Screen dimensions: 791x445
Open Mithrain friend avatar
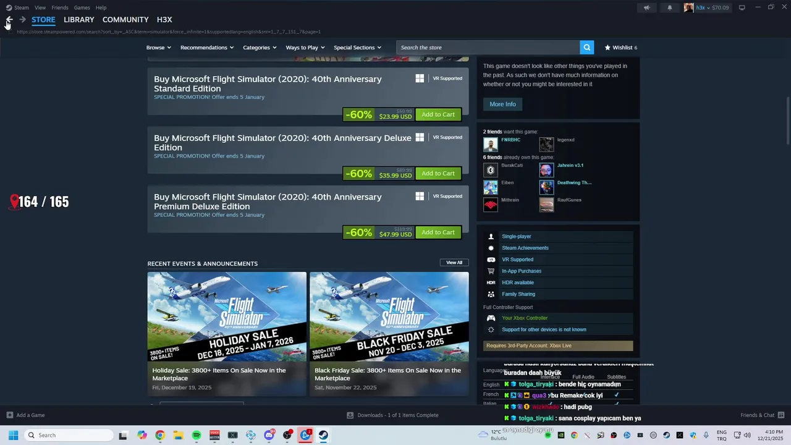click(x=491, y=205)
